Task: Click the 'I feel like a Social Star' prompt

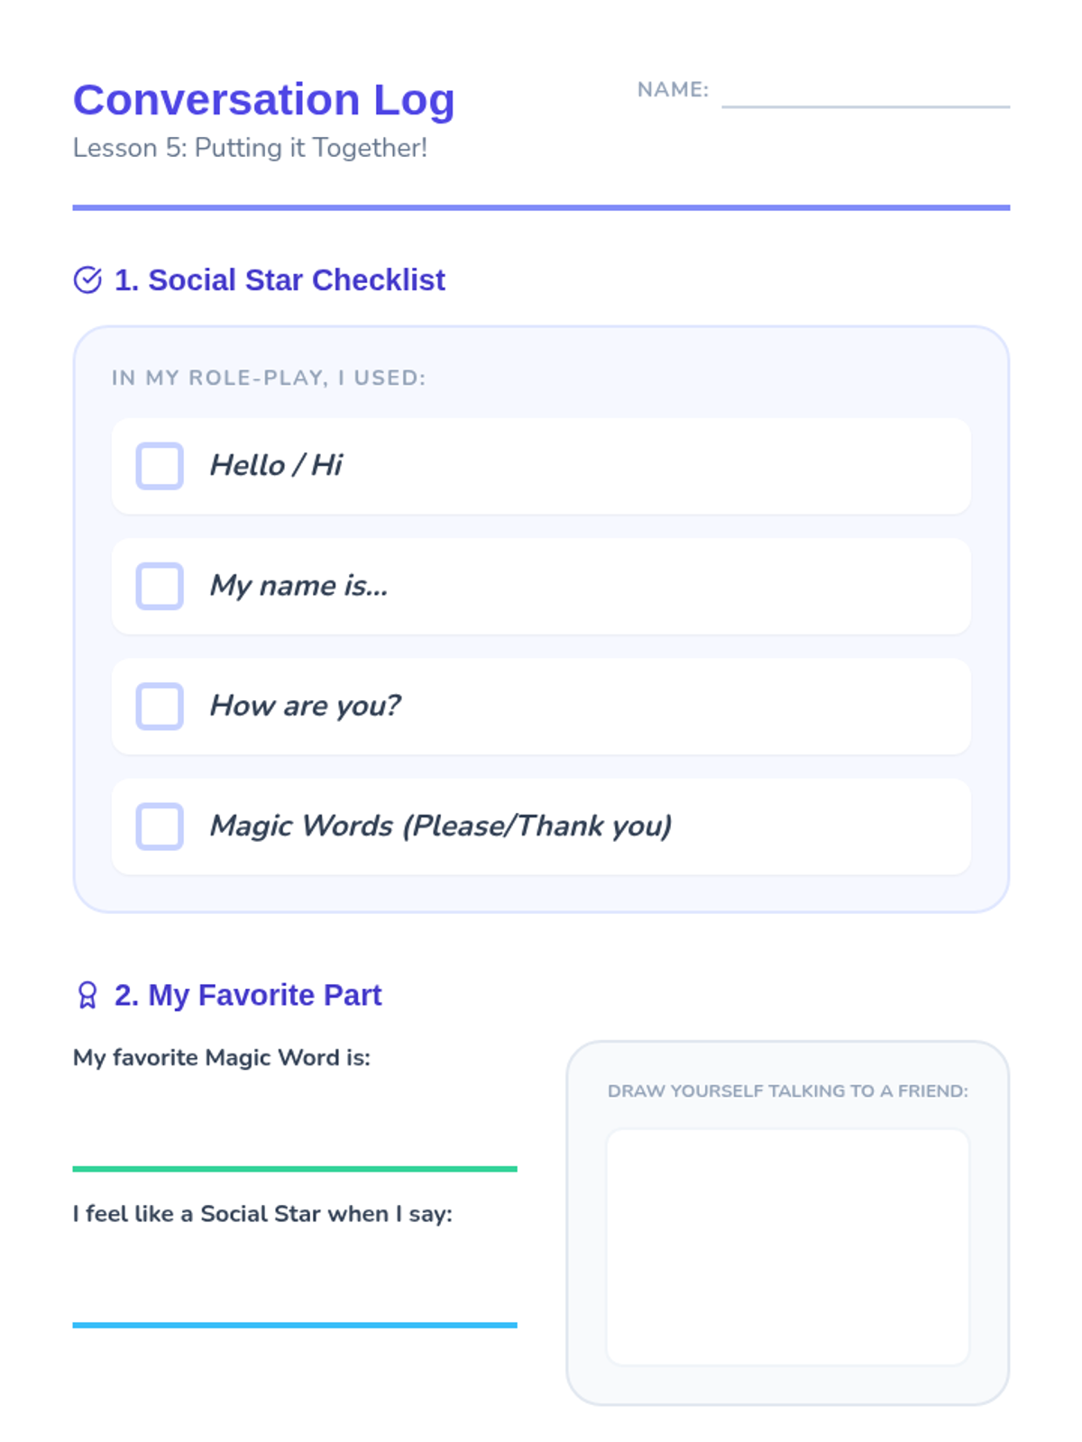Action: tap(262, 1214)
